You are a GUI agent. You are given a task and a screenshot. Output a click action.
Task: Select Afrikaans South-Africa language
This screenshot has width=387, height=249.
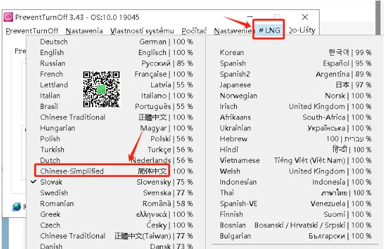(296, 117)
